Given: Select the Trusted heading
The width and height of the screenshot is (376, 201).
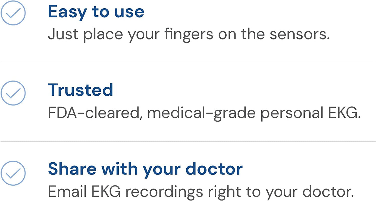Looking at the screenshot, I should pos(80,90).
